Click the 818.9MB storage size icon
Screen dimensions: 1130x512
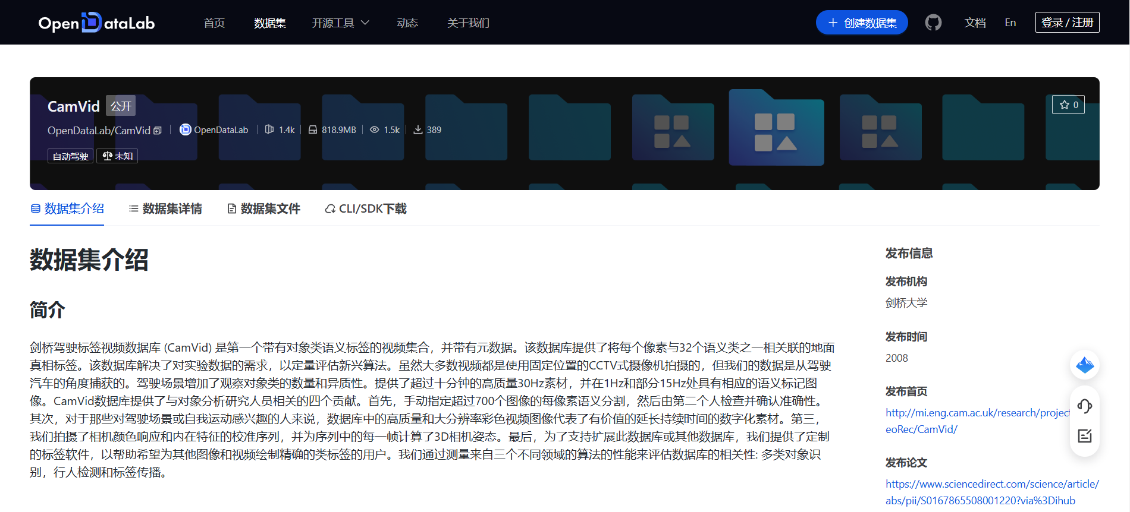pos(313,129)
